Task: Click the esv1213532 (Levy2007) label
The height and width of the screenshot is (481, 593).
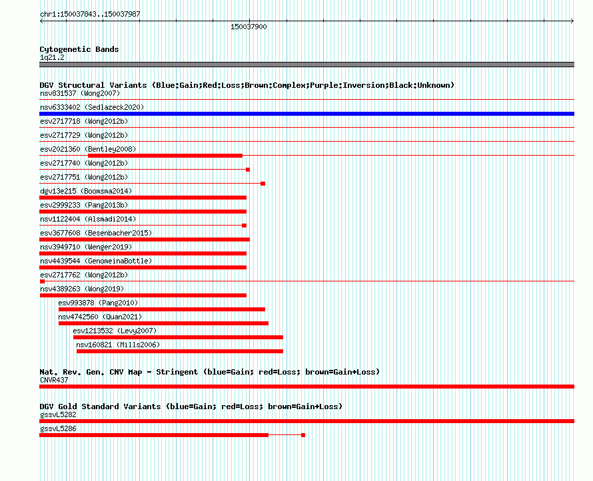Action: click(115, 331)
